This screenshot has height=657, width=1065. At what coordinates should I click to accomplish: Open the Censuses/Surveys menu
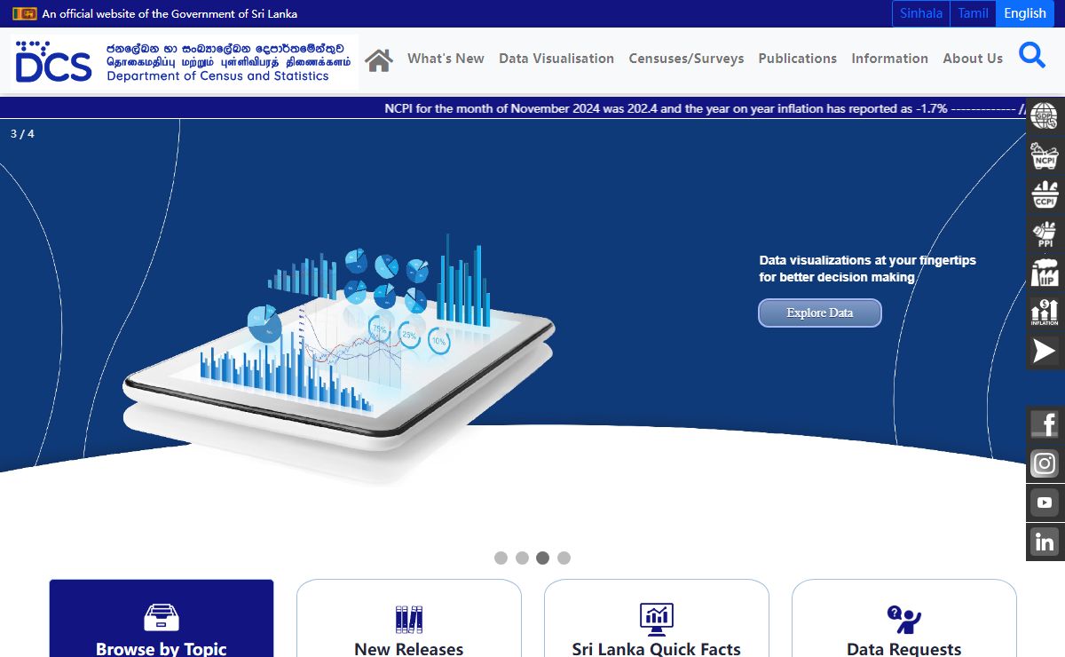click(x=686, y=59)
